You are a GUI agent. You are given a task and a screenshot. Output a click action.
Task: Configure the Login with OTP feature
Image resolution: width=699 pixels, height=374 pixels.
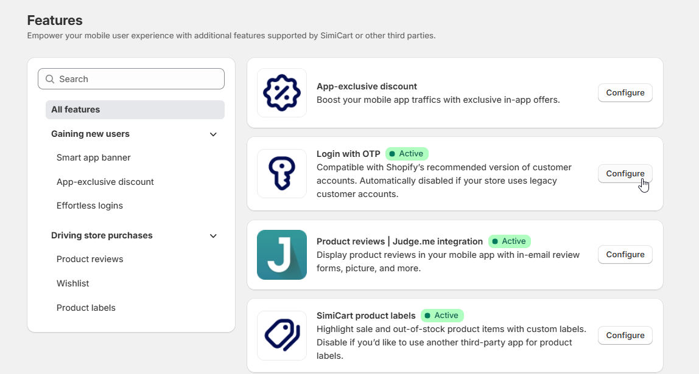[x=625, y=173]
